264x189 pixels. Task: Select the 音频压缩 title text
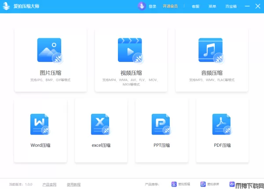pos(212,73)
